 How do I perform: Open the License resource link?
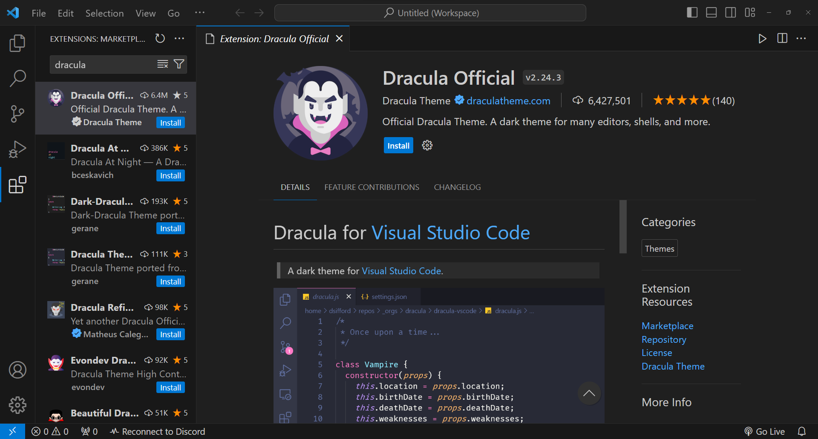[657, 353]
